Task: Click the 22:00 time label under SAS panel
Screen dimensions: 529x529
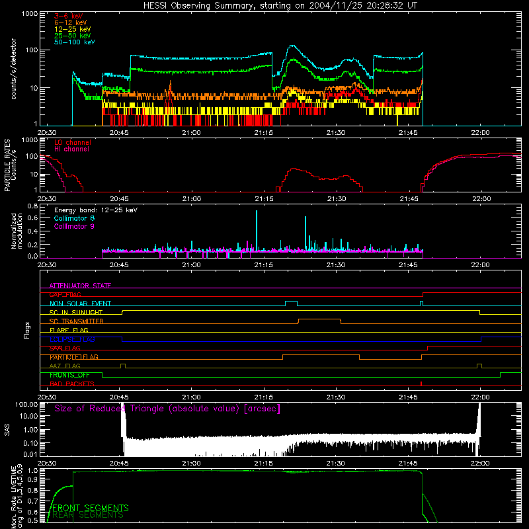Action: pos(480,464)
